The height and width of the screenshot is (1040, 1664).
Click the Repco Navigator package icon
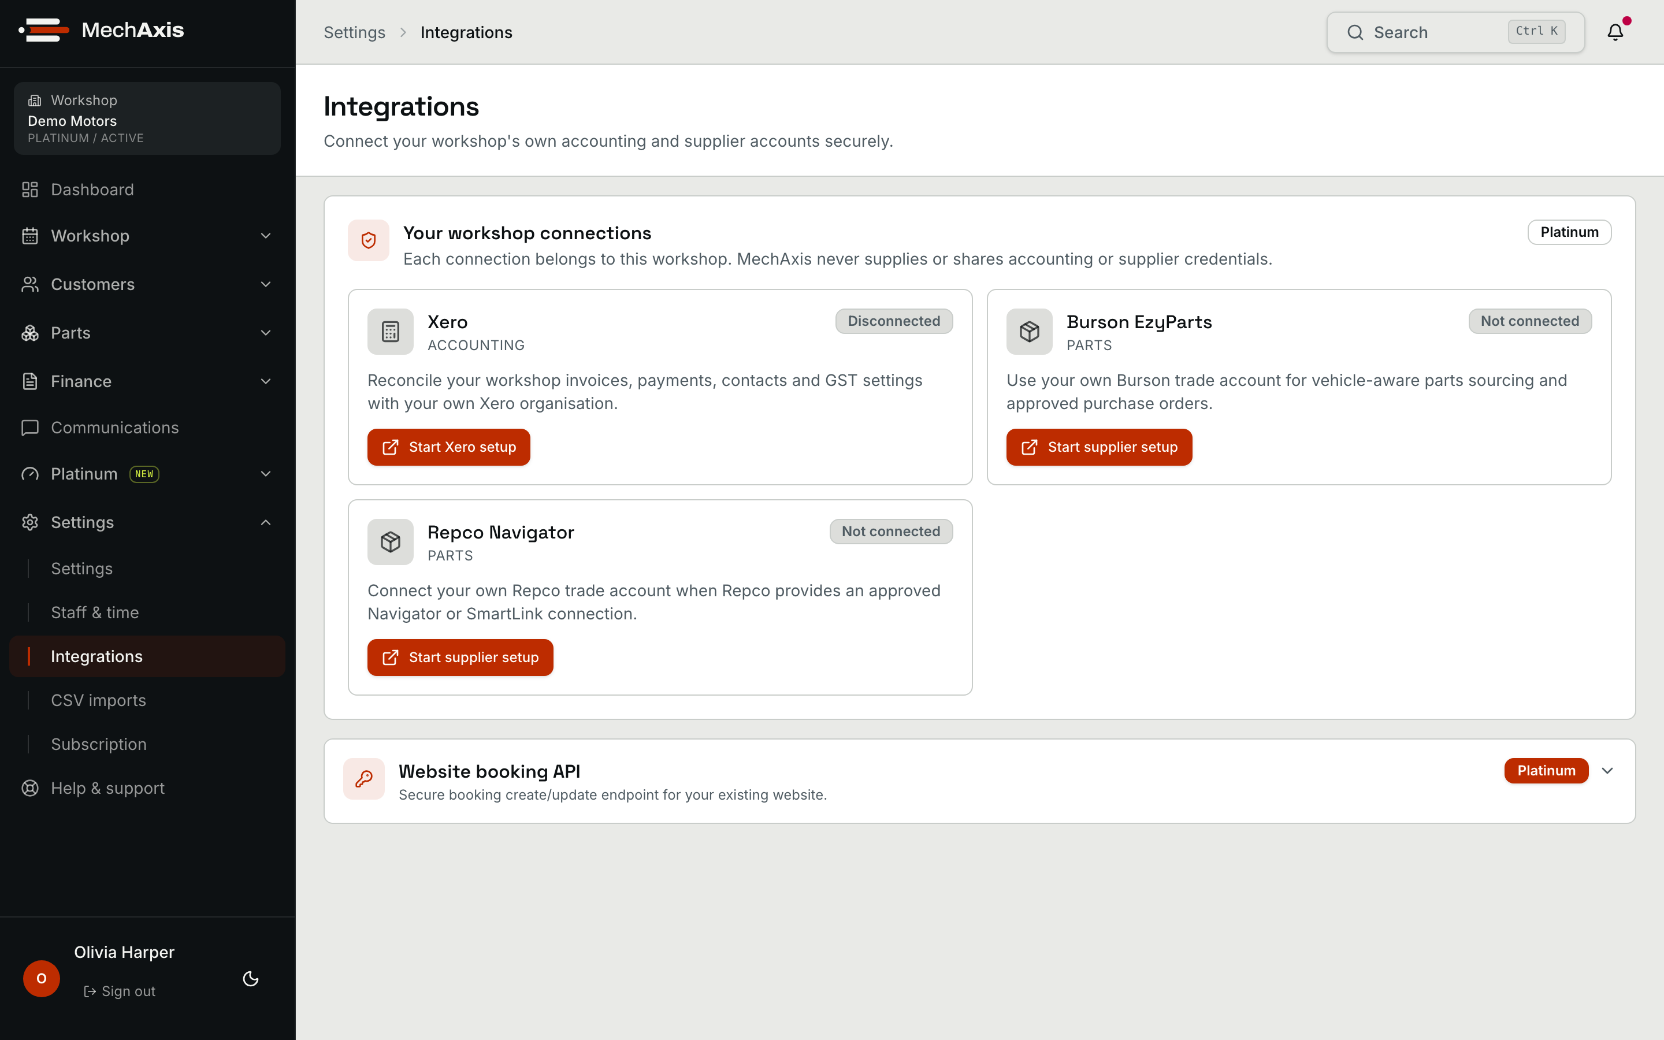tap(391, 542)
